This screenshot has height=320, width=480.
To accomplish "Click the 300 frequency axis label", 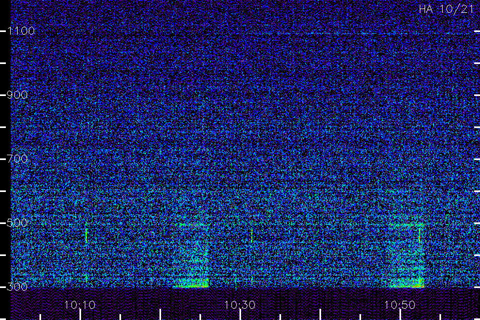I will tap(17, 286).
